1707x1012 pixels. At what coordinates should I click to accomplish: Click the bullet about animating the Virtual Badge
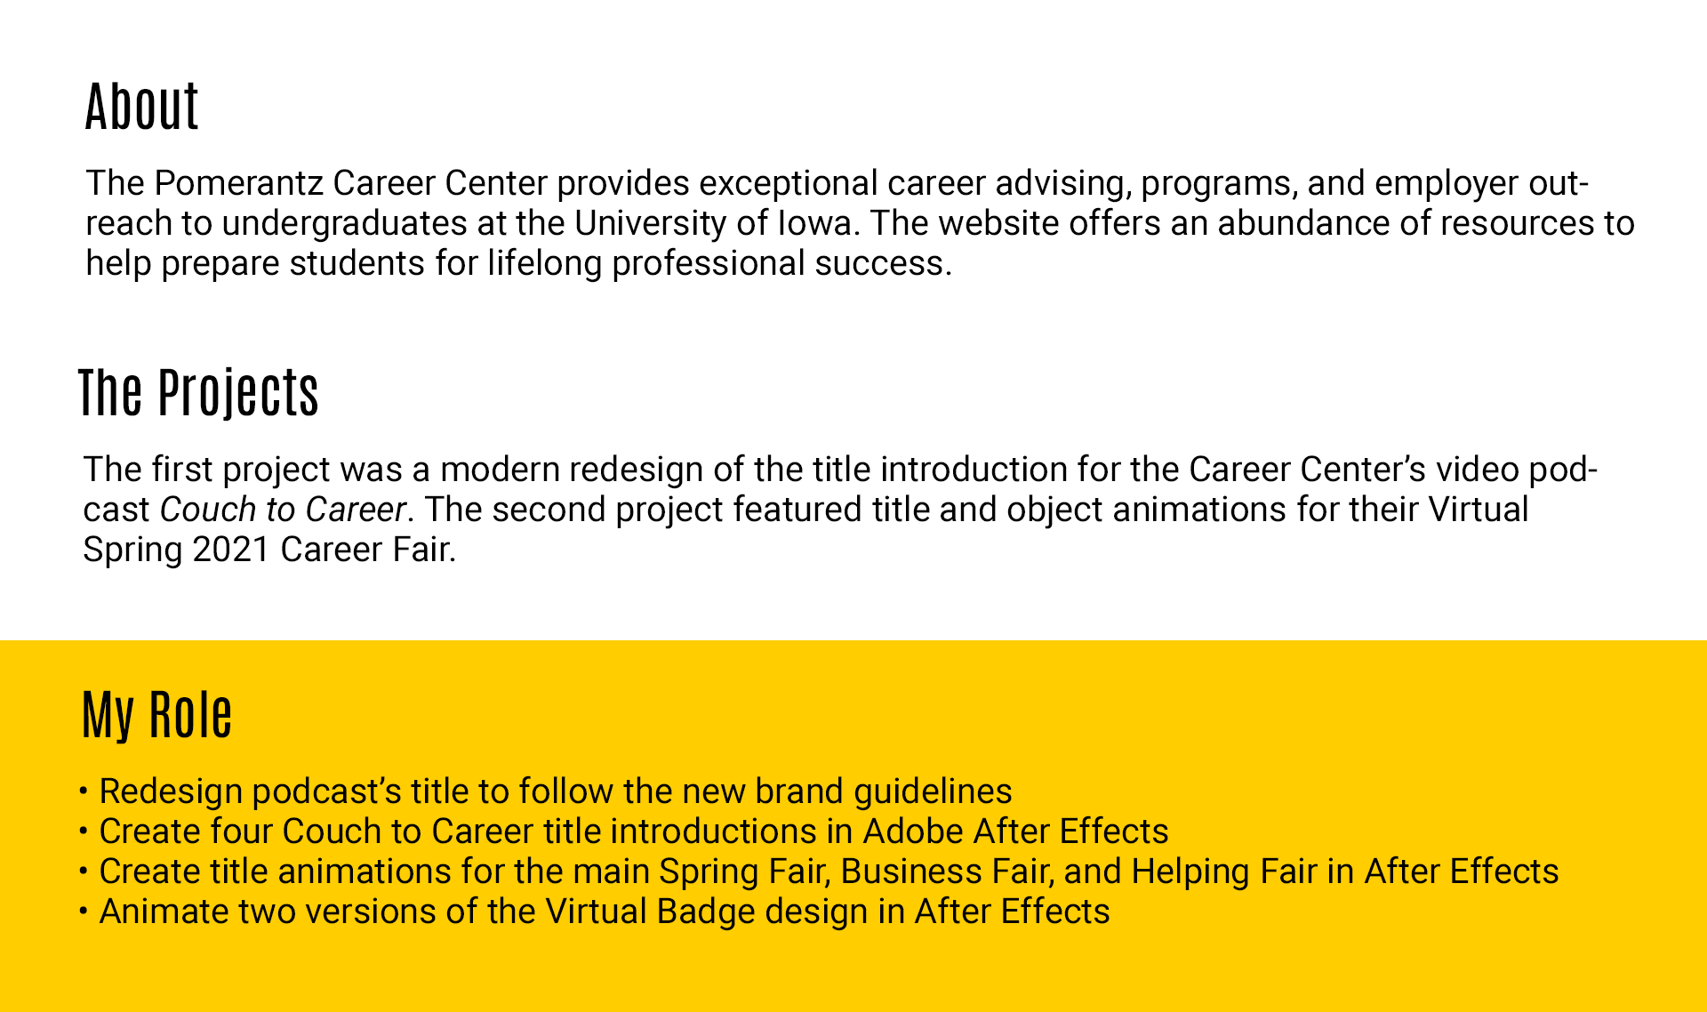coord(604,912)
